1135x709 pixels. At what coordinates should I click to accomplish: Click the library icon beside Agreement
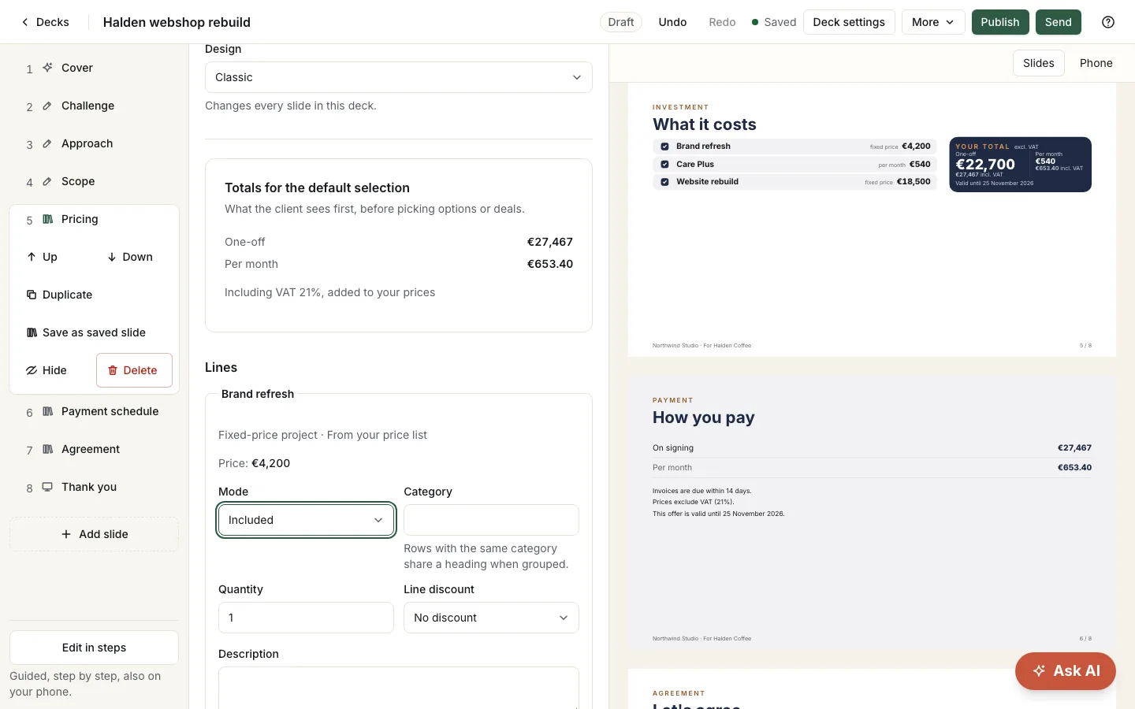(47, 449)
